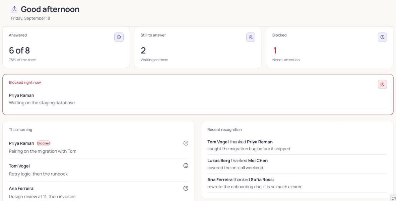396x201 pixels.
Task: Click Priya Raman thanked by Tom Vogel
Action: 260,142
